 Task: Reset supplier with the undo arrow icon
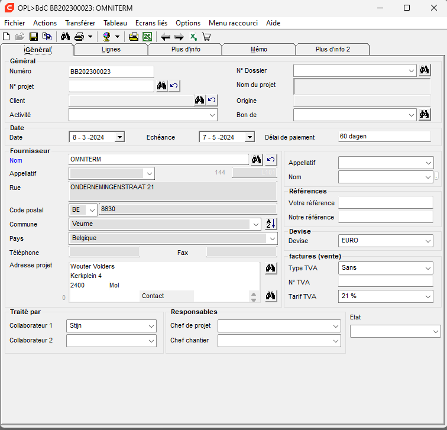click(x=271, y=159)
